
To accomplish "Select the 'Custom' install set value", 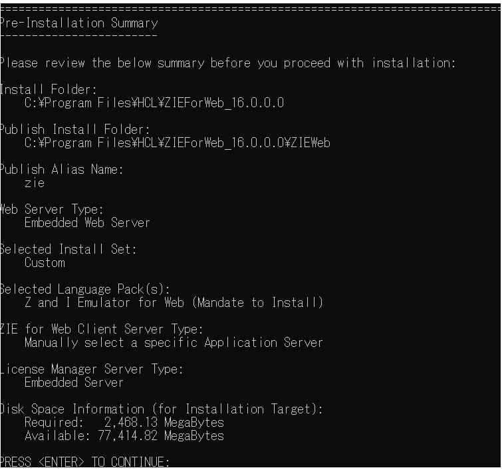I will point(45,263).
